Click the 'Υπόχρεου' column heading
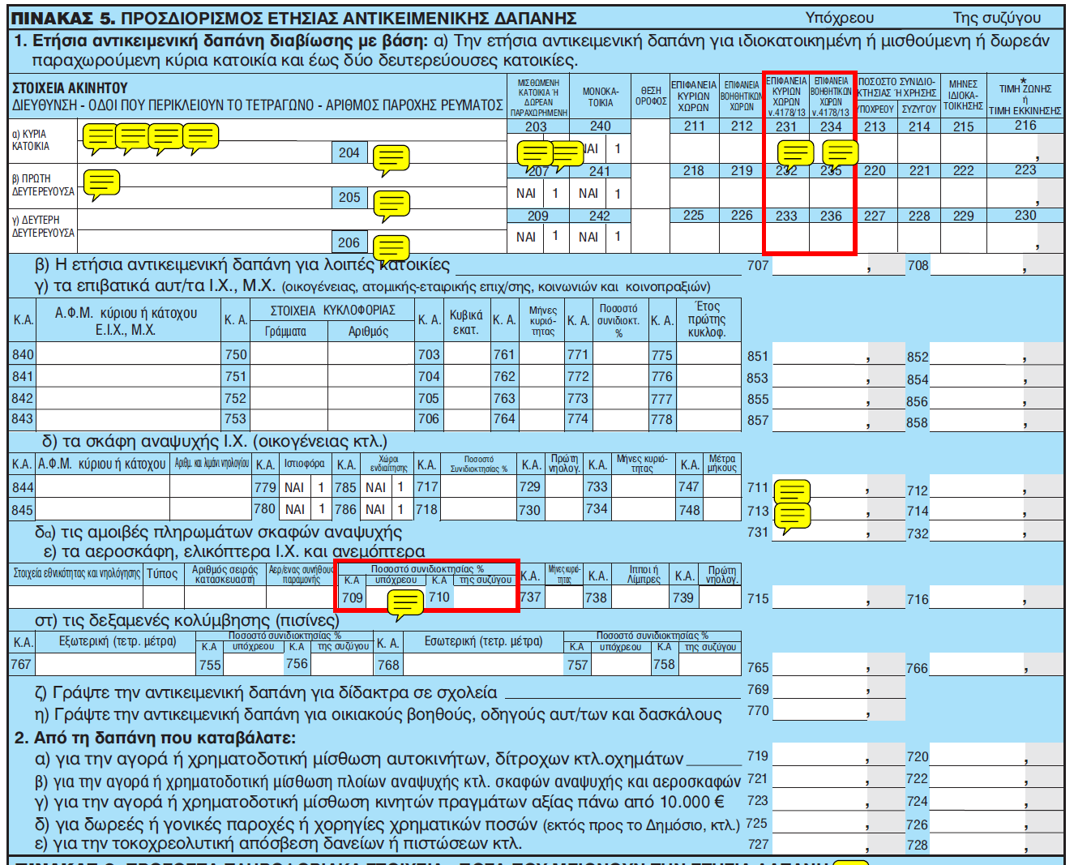 click(840, 18)
